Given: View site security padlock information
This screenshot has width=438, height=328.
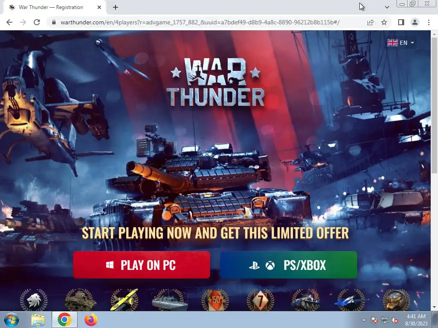Looking at the screenshot, I should pos(54,22).
